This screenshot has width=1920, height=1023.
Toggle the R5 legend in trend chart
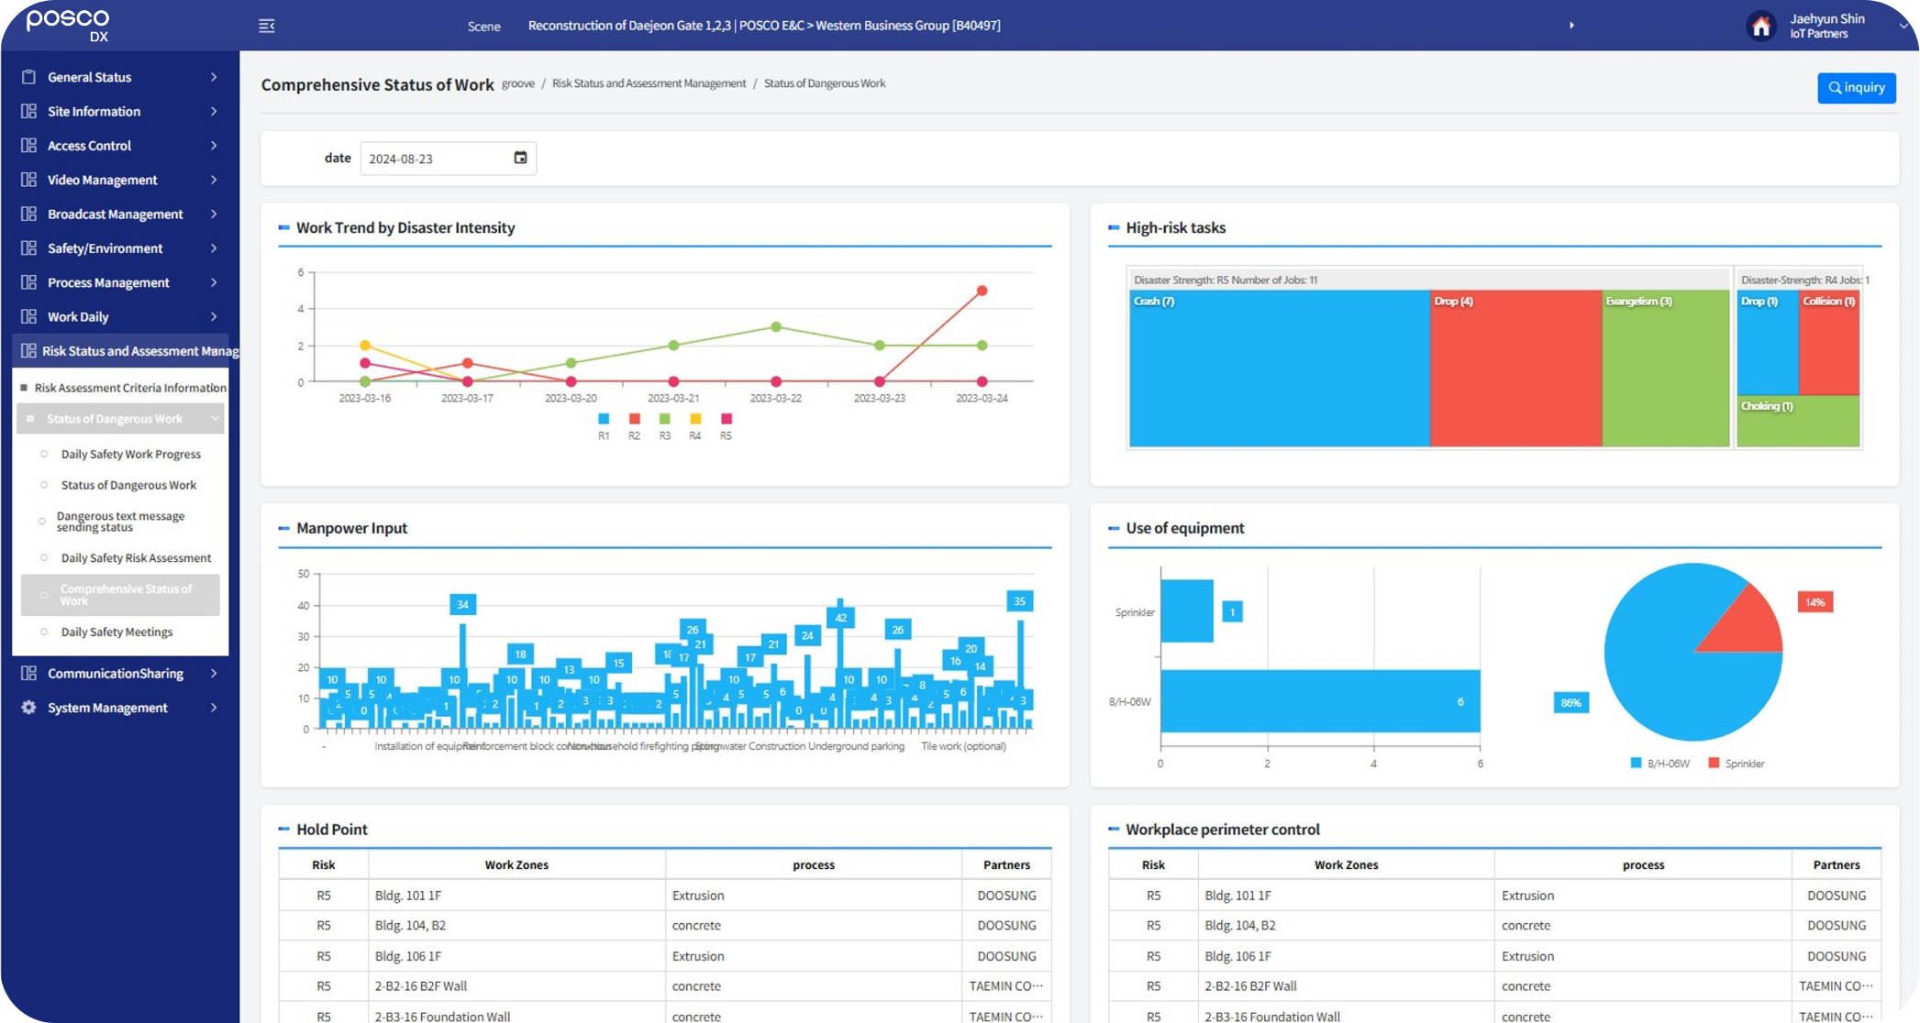(x=726, y=425)
